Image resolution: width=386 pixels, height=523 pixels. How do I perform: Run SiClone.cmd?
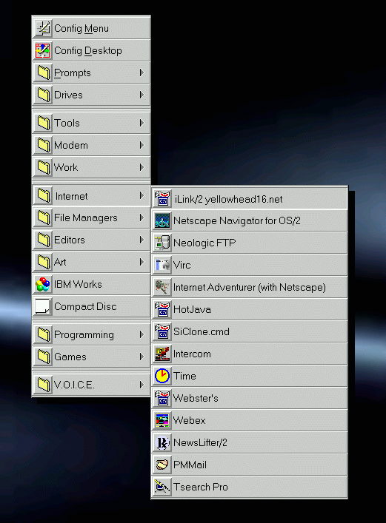(250, 331)
